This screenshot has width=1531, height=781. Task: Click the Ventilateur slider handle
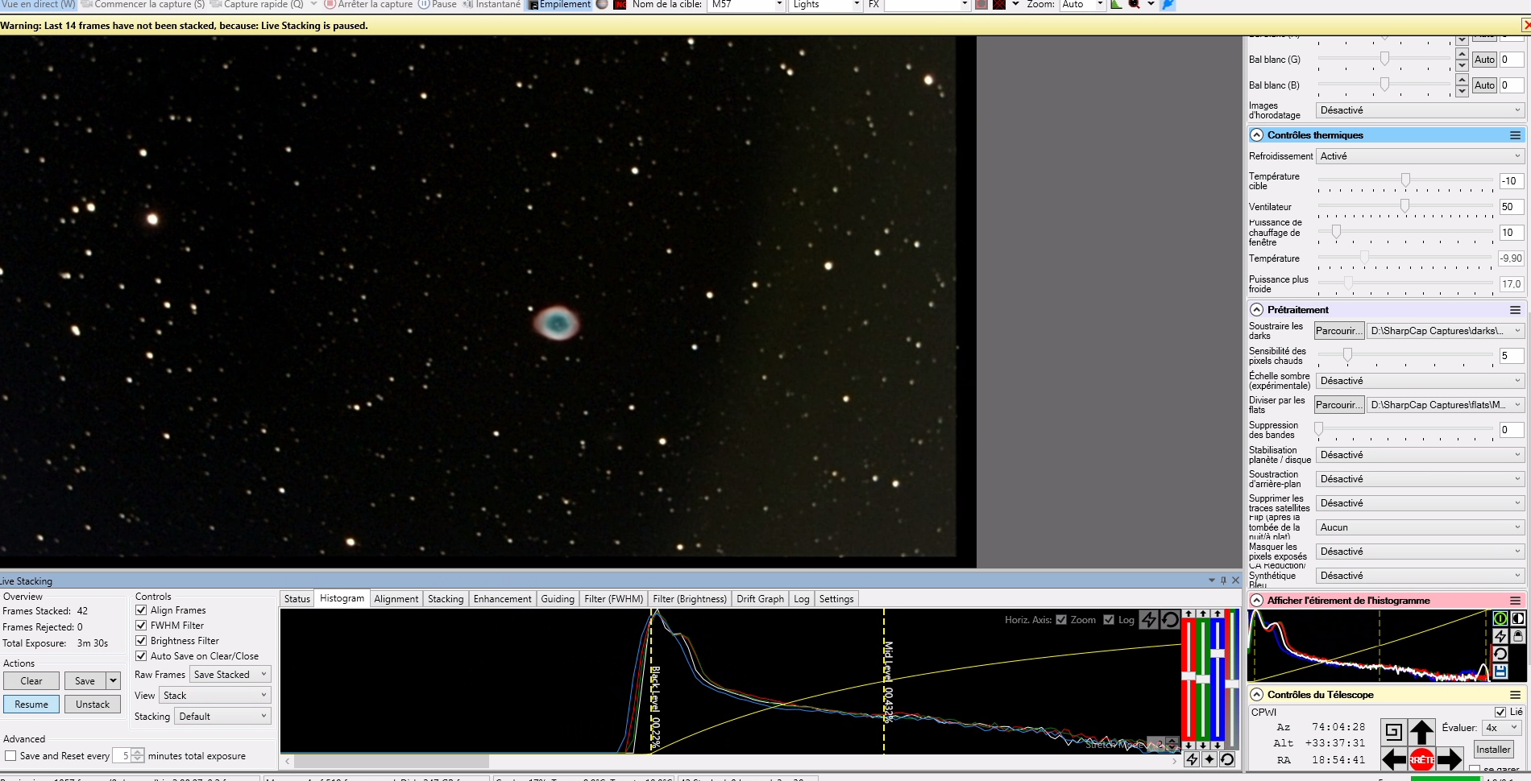coord(1404,206)
